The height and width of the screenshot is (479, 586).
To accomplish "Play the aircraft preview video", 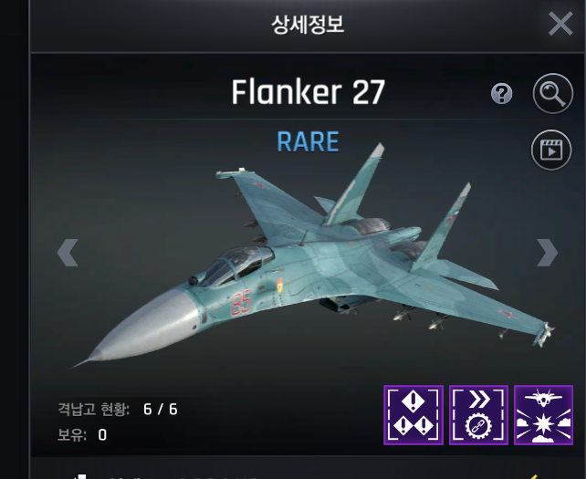I will (x=551, y=150).
